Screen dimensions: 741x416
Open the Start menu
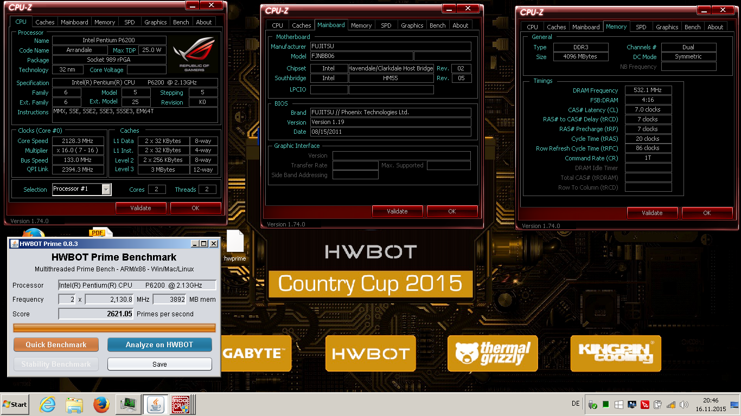click(15, 404)
